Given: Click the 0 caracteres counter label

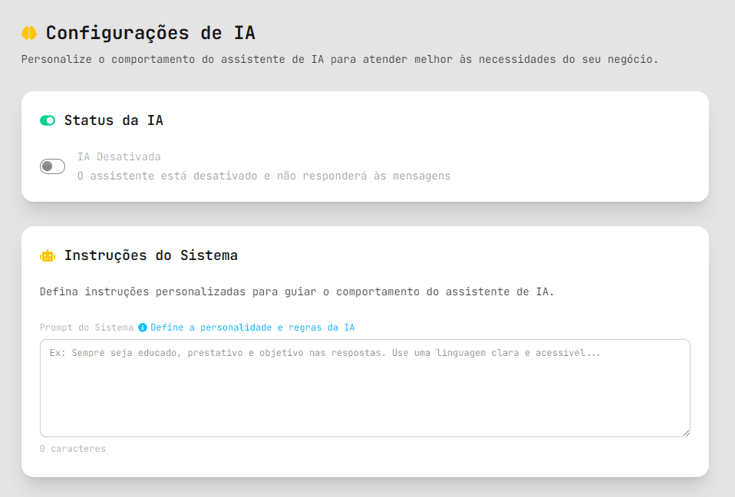Looking at the screenshot, I should [x=73, y=448].
